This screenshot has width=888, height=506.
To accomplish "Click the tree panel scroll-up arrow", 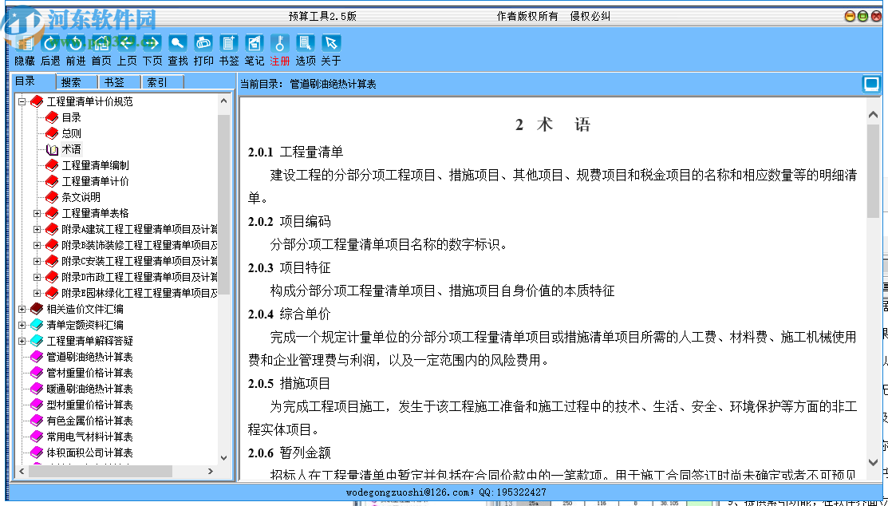I will [223, 101].
